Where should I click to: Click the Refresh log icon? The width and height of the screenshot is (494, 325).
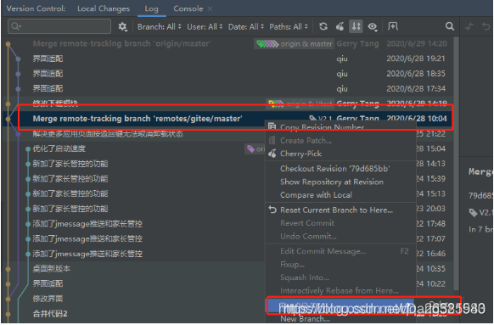pos(323,27)
